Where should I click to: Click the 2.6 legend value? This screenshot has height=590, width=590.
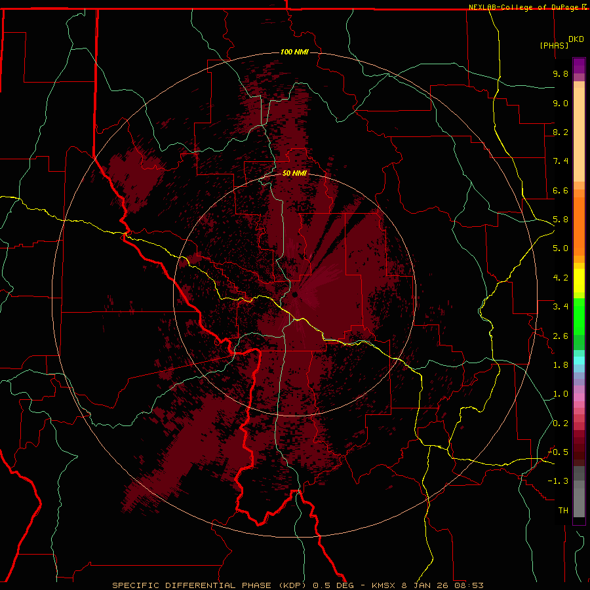[x=560, y=336]
